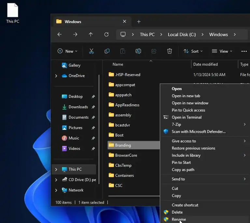Go forward with the right arrow
Viewport: 250px width, 223px height.
coord(75,34)
